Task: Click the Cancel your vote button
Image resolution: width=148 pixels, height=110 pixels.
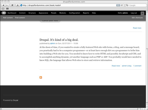Action: pyautogui.click(x=50, y=21)
